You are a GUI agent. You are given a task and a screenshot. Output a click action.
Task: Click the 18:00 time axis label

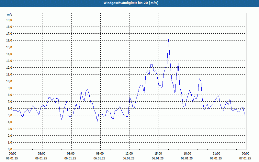point(188,154)
